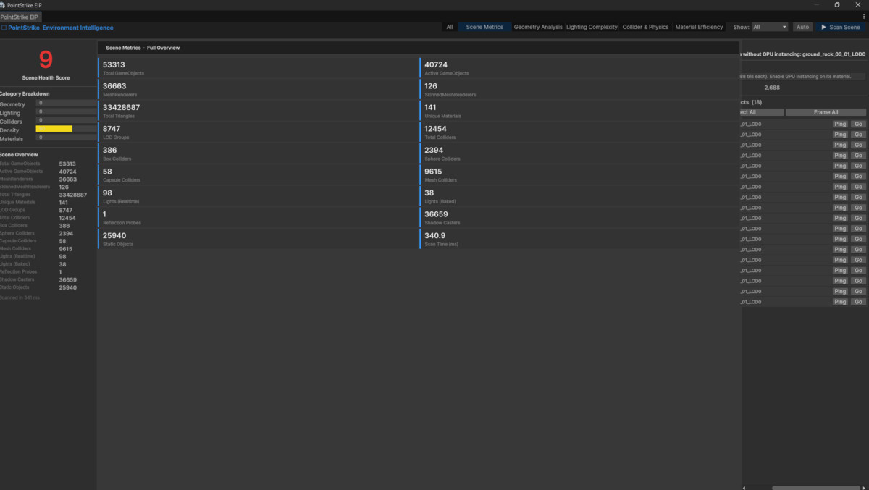Open the Show filter dropdown

coord(769,27)
